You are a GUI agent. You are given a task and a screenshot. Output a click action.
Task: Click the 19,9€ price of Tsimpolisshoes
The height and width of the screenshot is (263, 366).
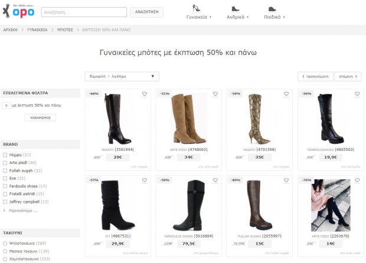331,157
